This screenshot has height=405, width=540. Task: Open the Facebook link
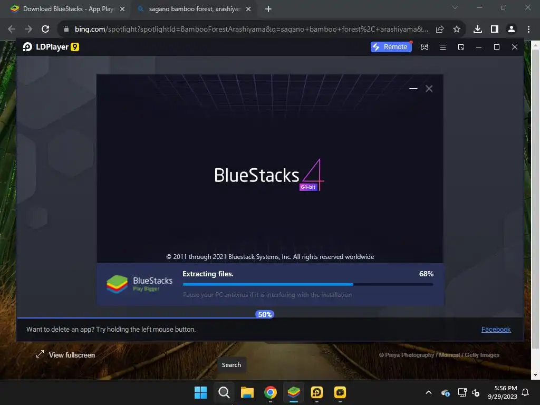[x=496, y=329]
